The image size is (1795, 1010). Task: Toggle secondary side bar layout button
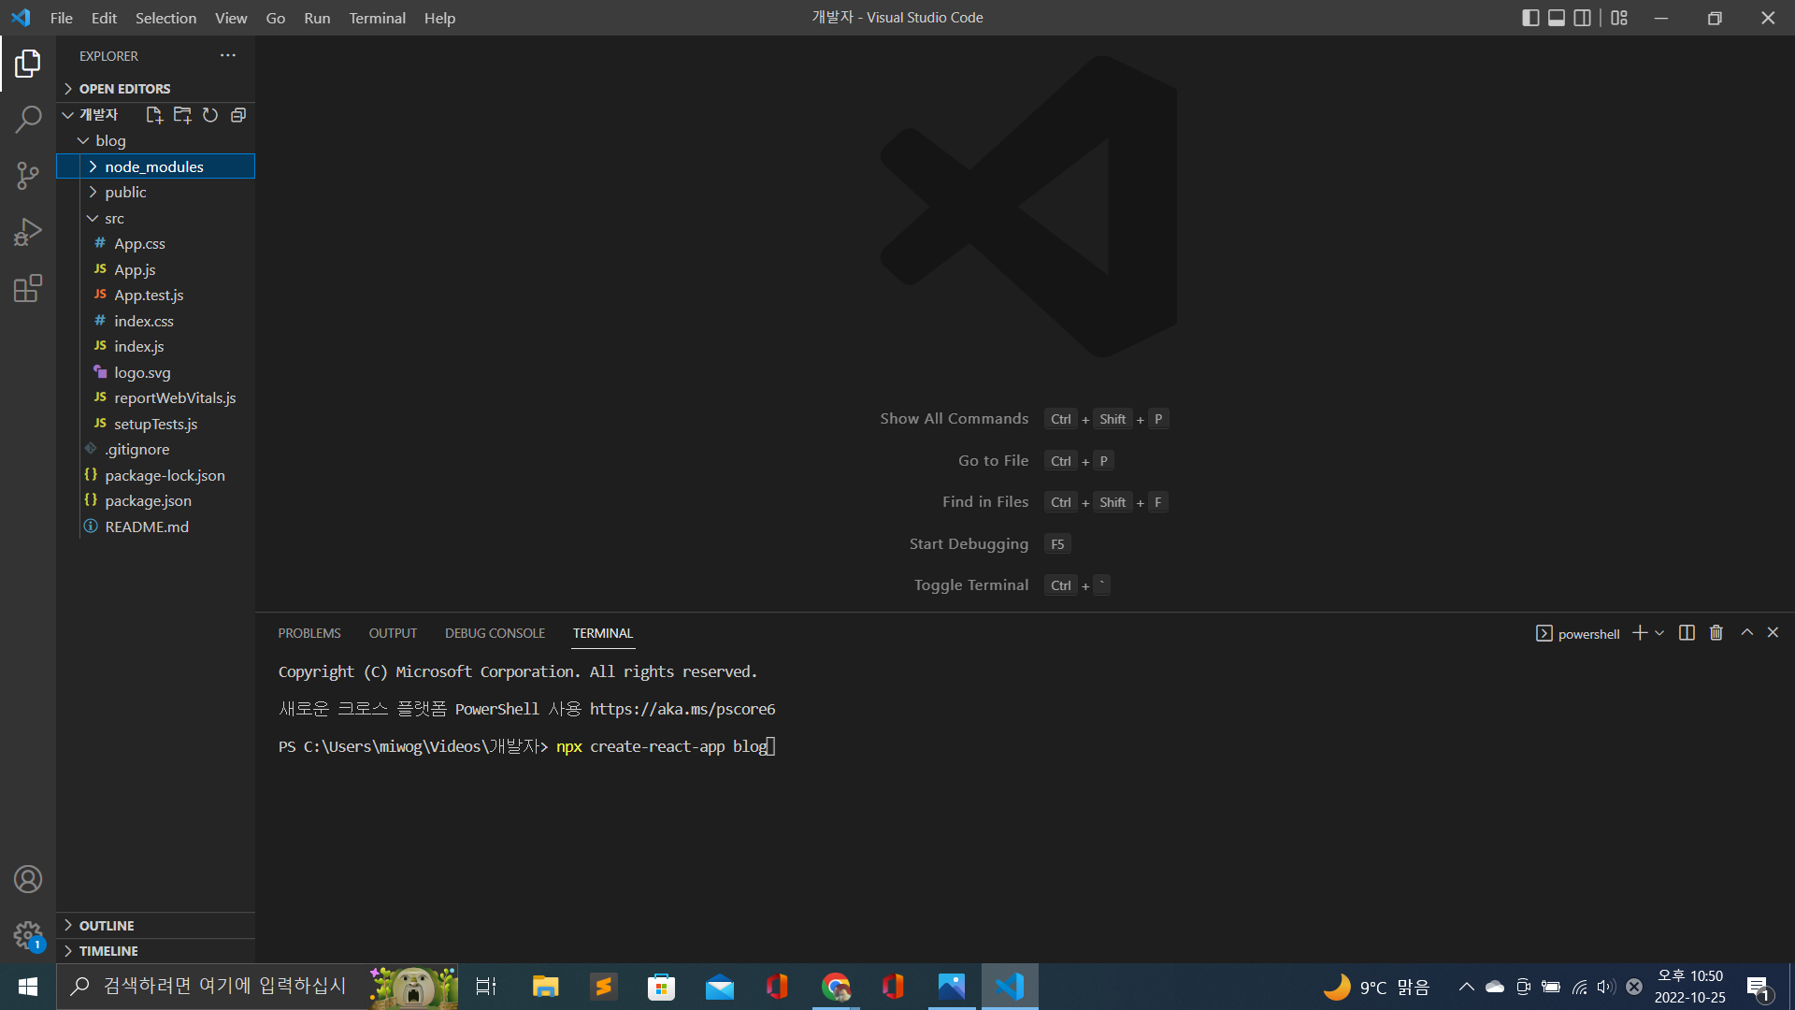pyautogui.click(x=1582, y=18)
